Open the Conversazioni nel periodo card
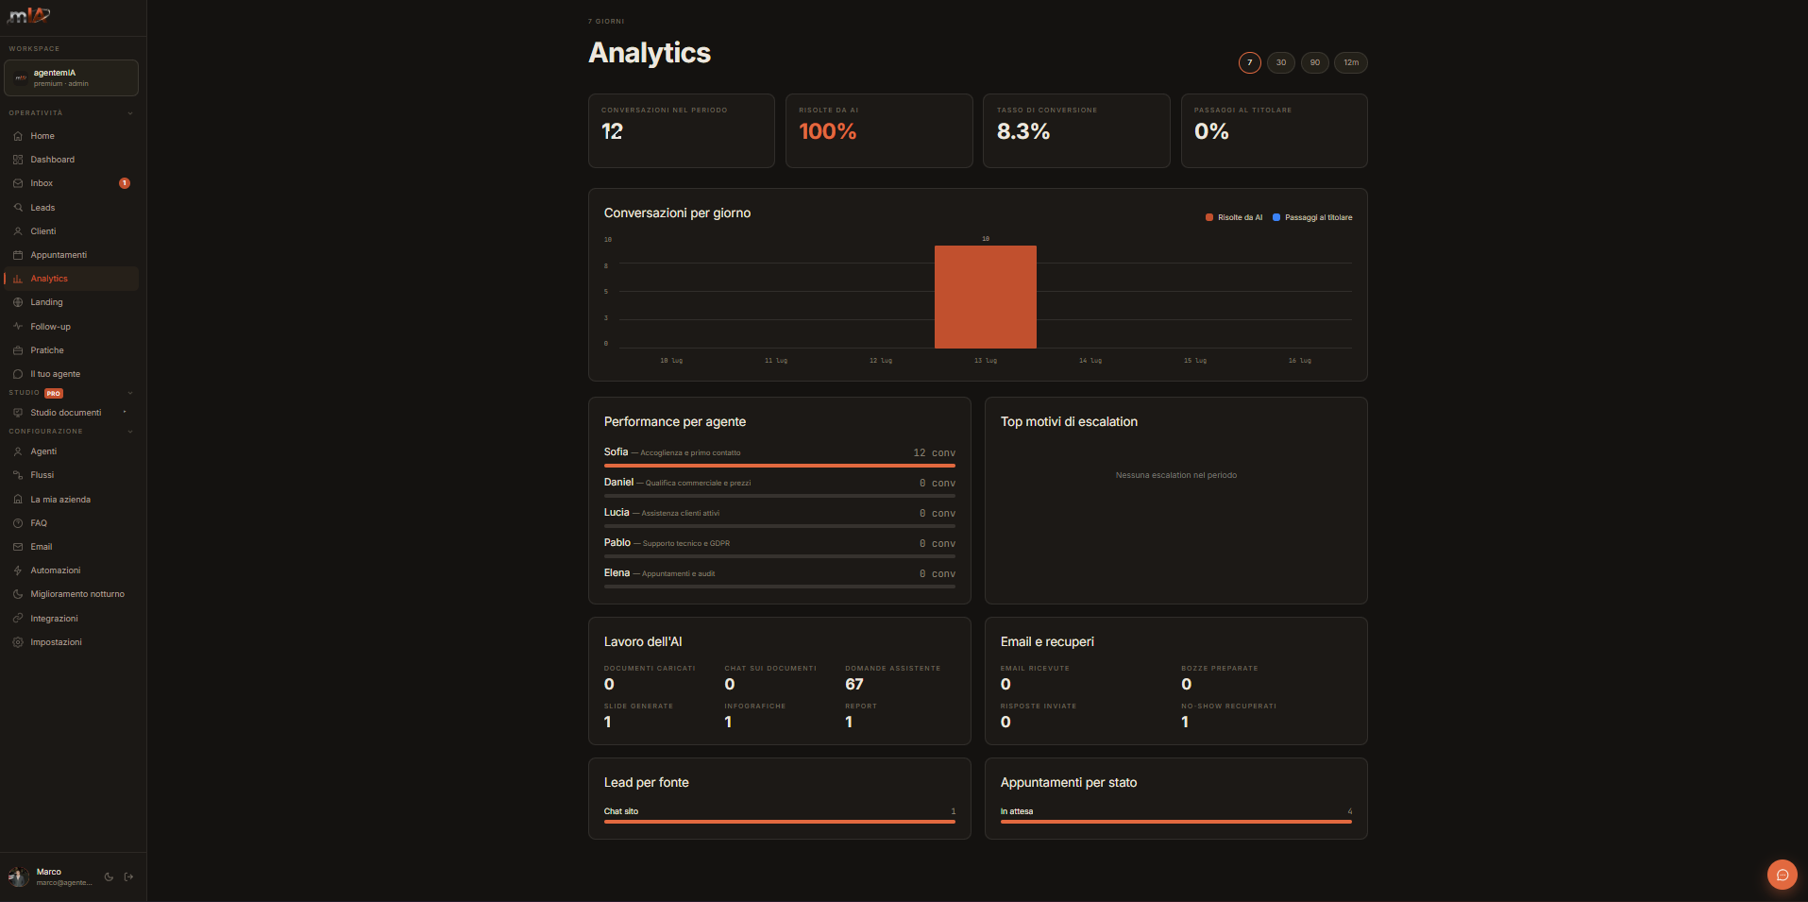This screenshot has width=1808, height=902. [x=682, y=130]
